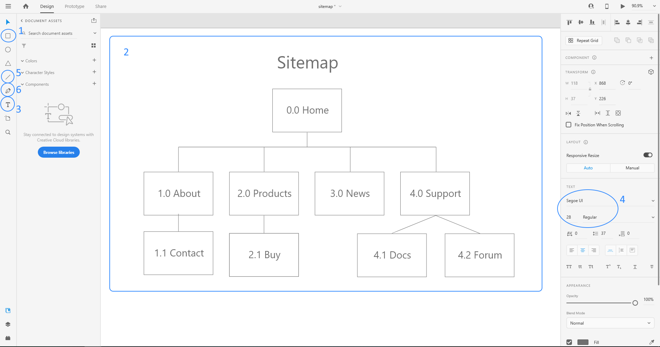Screen dimensions: 660x347
Task: Open the Layers panel icon
Action: (x=8, y=324)
